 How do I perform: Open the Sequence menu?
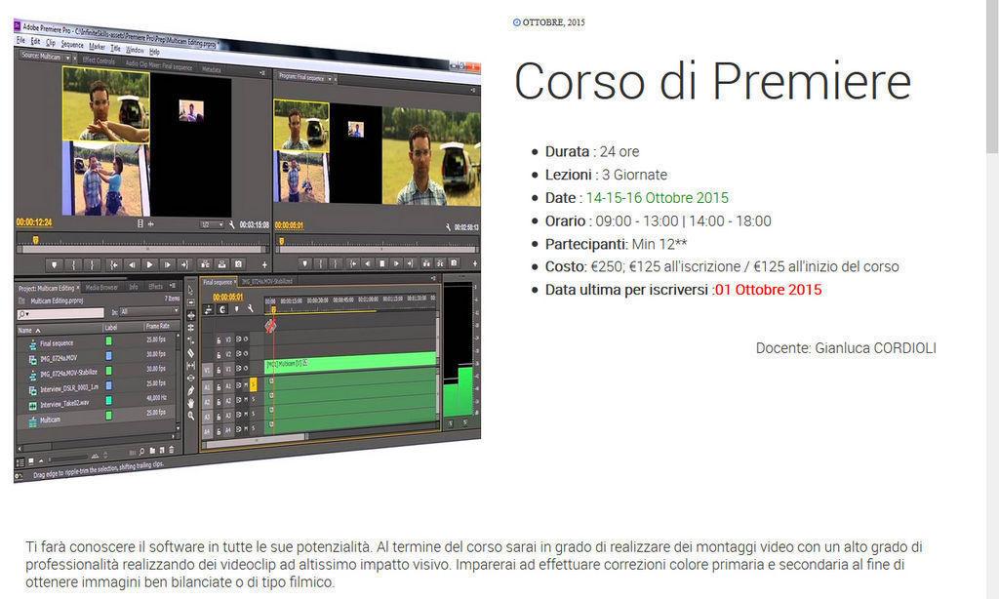click(72, 45)
